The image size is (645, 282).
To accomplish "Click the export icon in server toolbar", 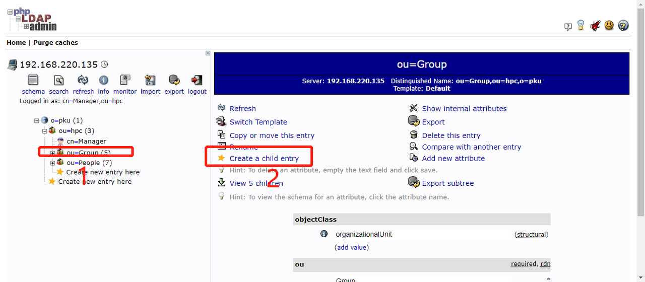I will 174,80.
